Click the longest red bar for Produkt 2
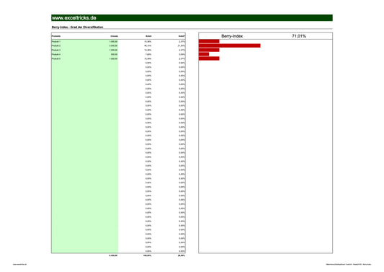 [x=230, y=45]
